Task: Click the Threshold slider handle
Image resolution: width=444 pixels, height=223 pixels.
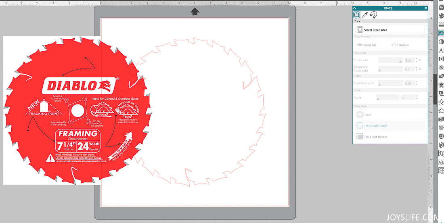Action: (400, 61)
